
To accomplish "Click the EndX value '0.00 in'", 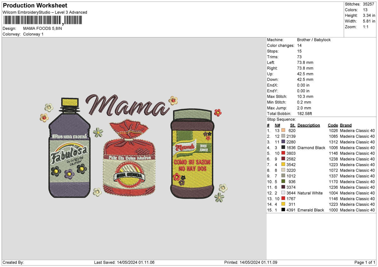I will click(x=303, y=85).
